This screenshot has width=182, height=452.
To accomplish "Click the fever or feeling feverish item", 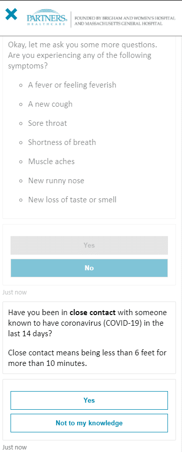I will 72,85.
